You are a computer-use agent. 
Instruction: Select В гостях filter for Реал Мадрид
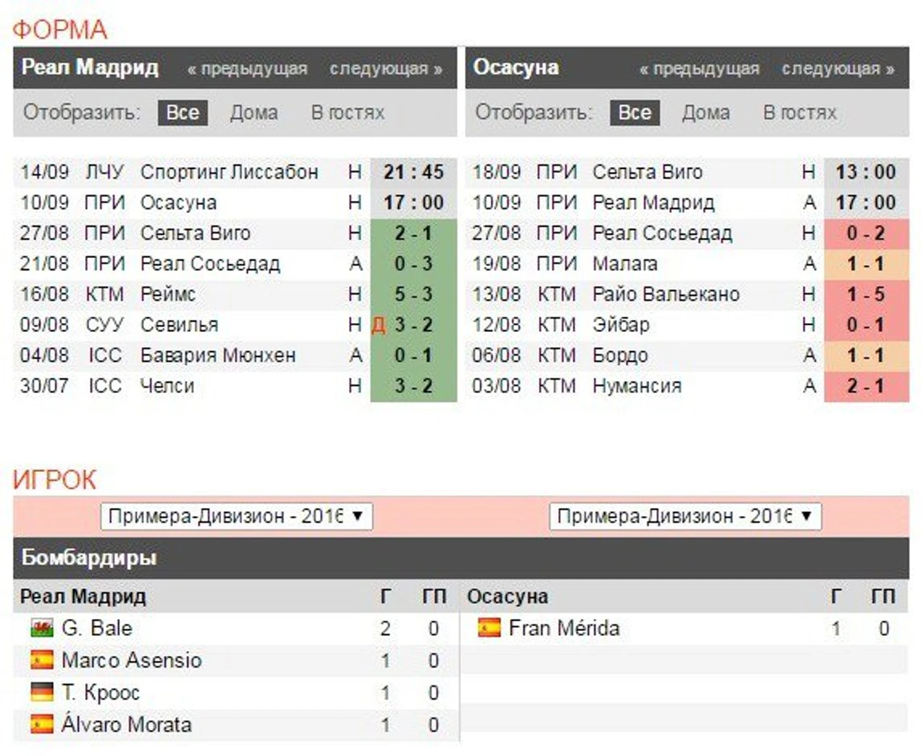347,112
